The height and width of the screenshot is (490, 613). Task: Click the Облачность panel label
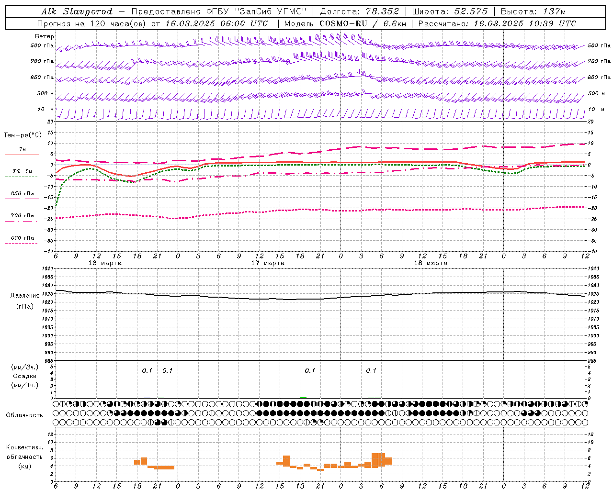[24, 415]
